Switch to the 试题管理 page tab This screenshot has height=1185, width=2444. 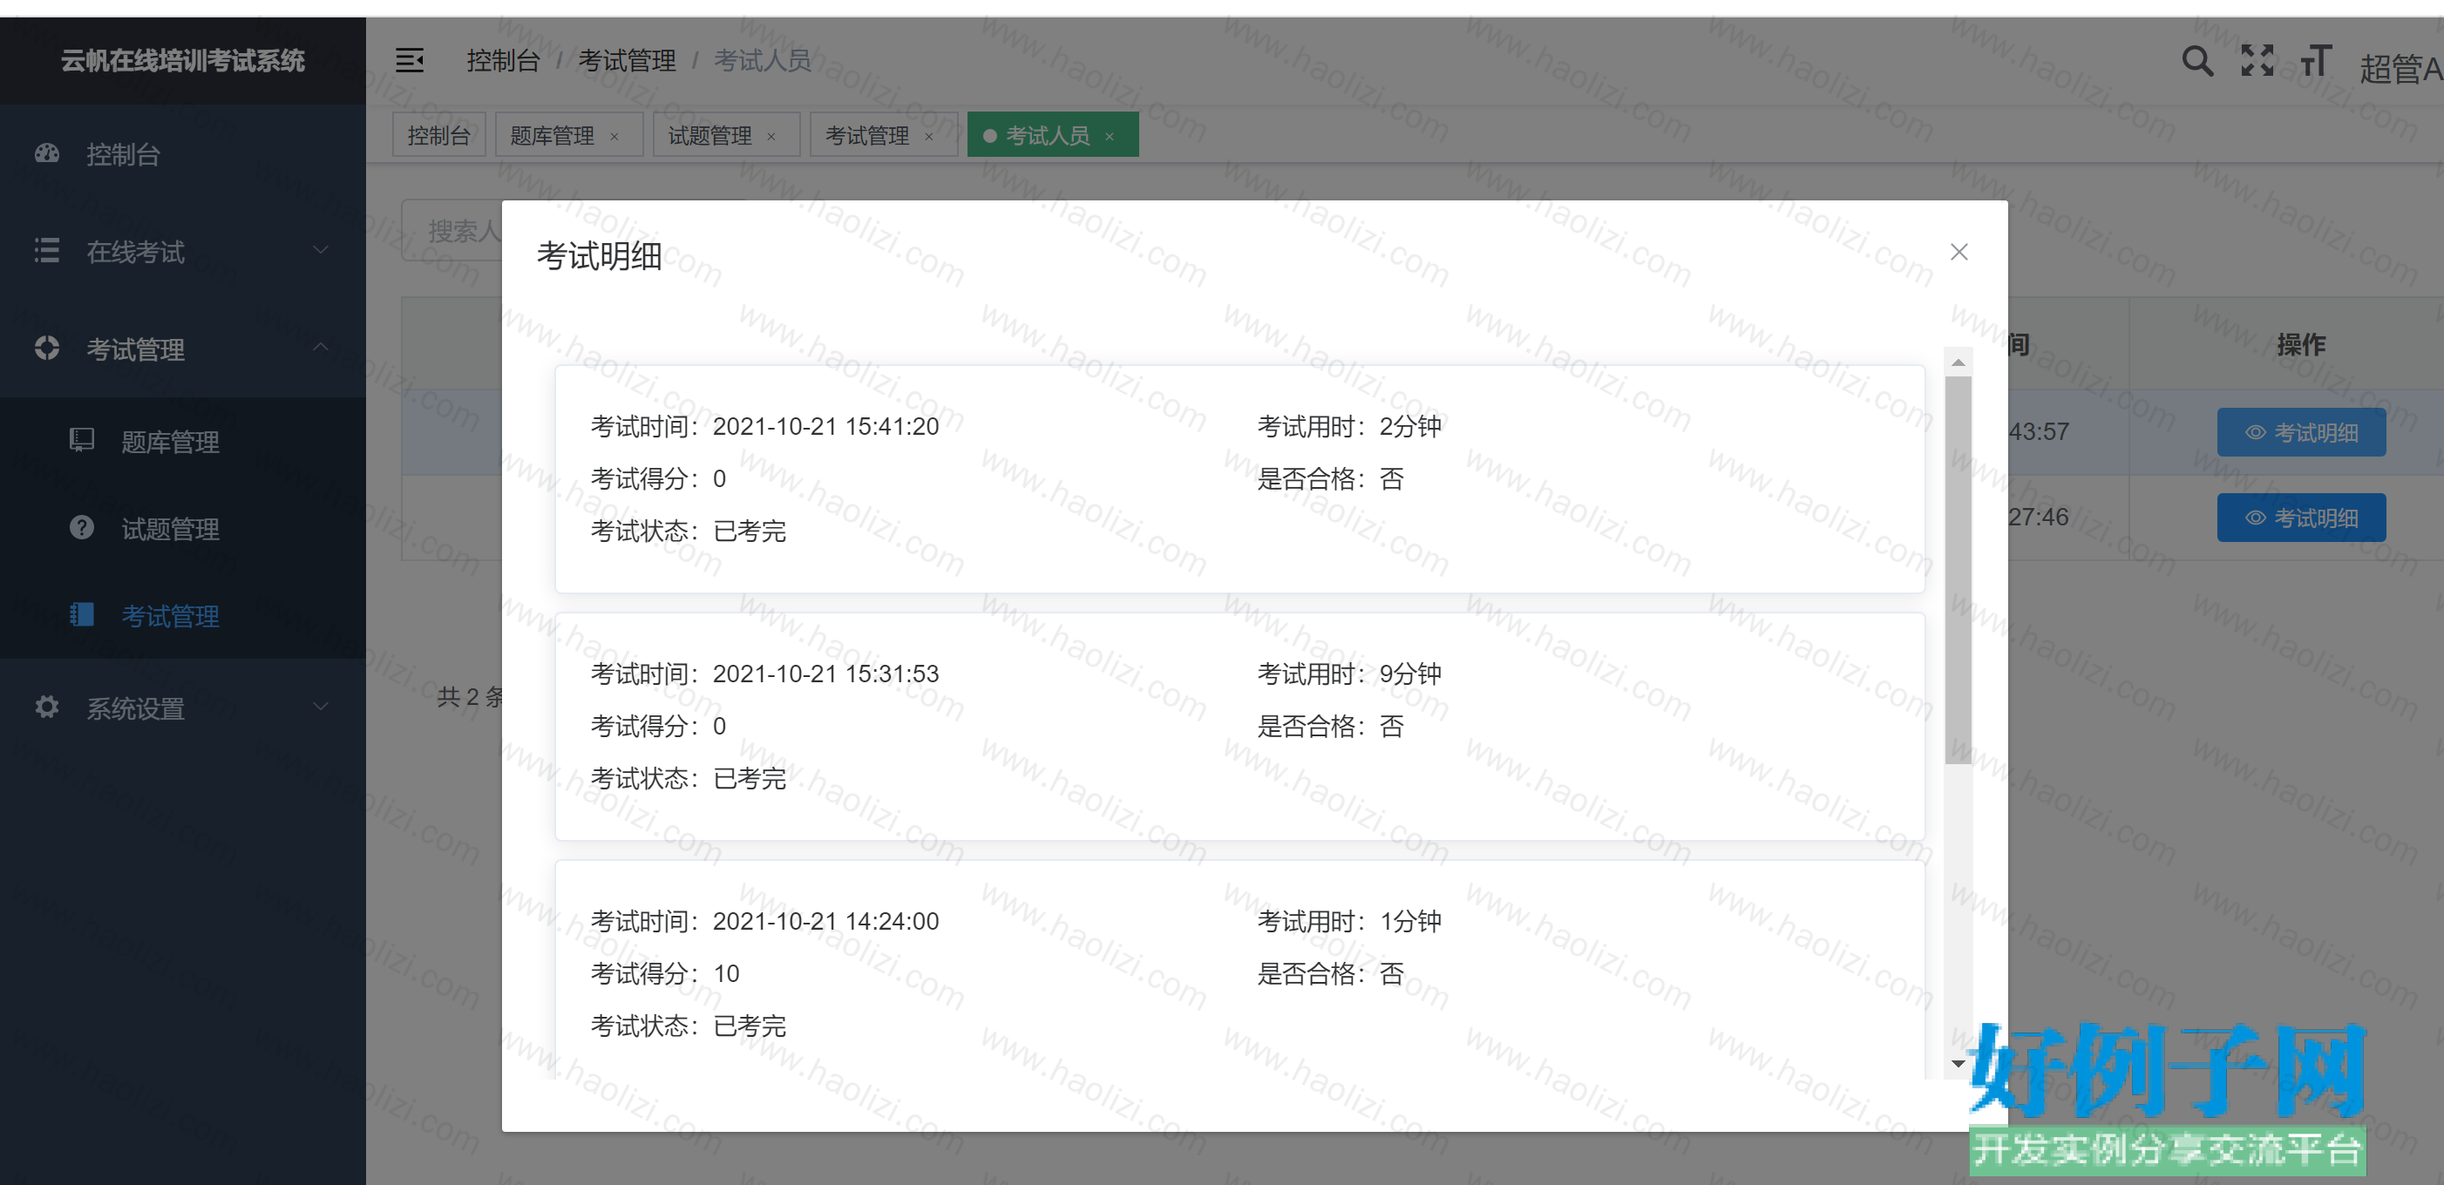click(x=726, y=136)
